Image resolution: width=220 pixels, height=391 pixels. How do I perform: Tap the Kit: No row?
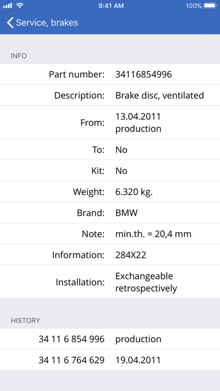click(110, 170)
